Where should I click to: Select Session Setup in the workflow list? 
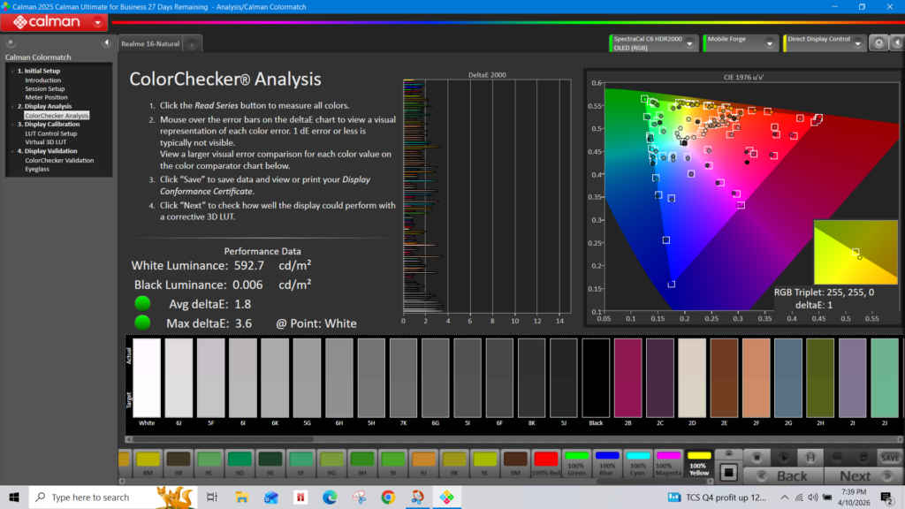(x=44, y=89)
